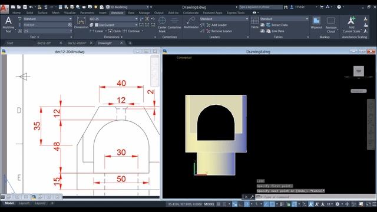Click the Help question mark icon
Screen dimensions: 377x212
tap(339, 7)
